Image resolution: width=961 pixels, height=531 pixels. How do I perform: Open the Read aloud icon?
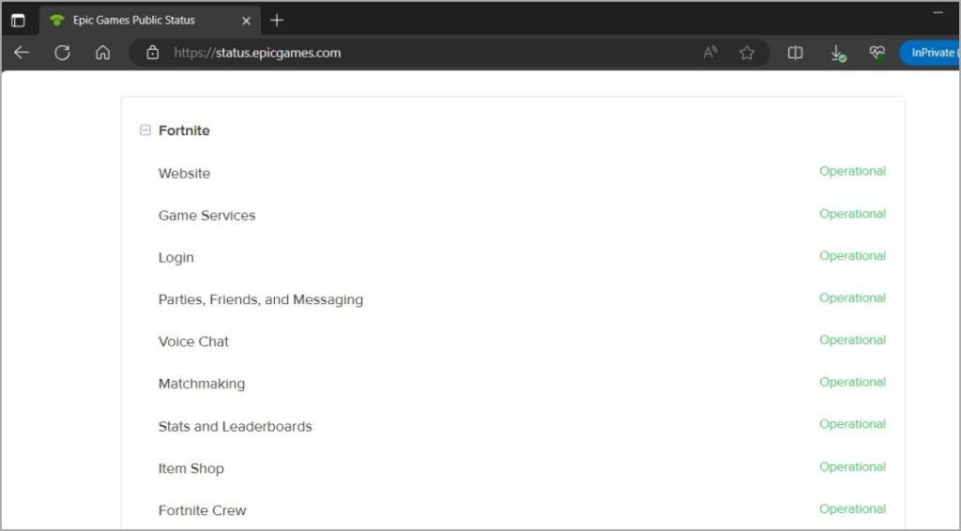point(710,53)
